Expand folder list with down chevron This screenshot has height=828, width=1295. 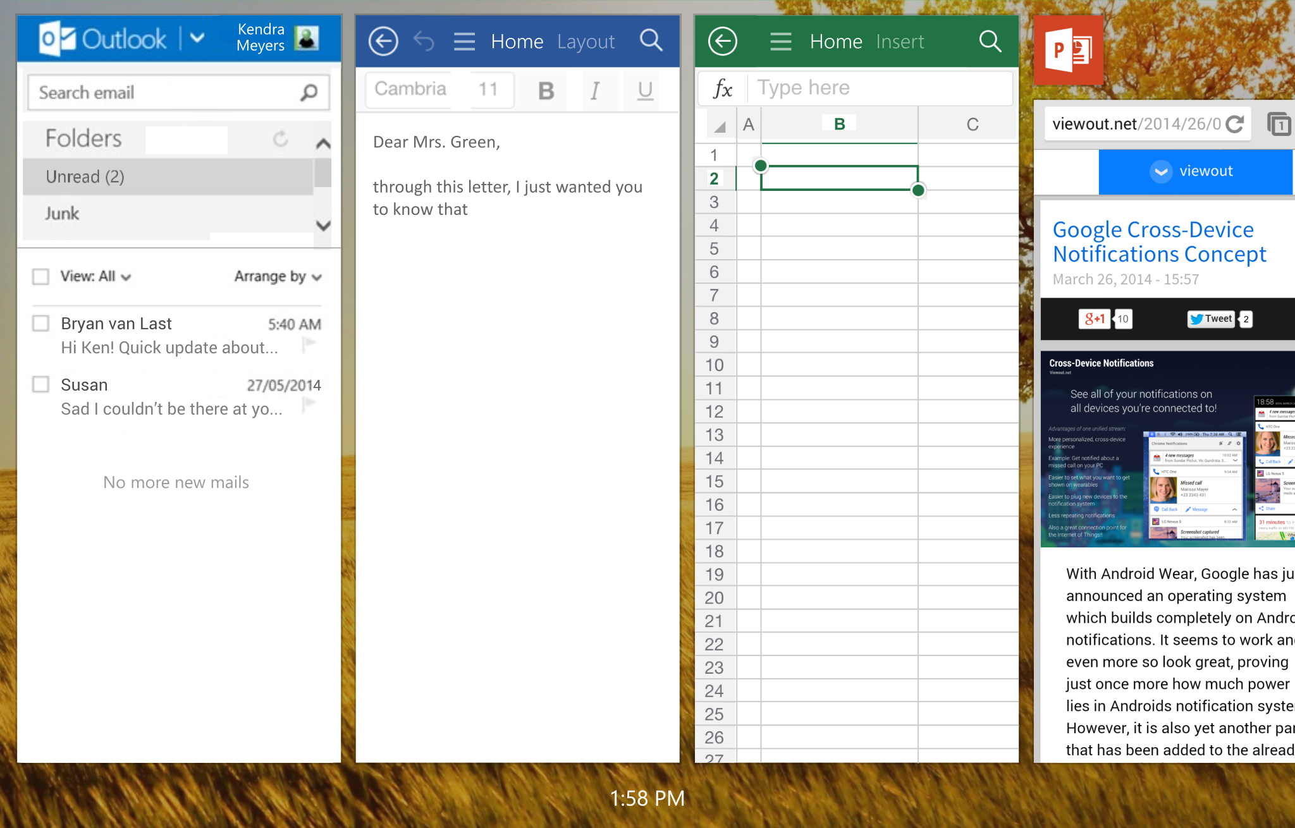click(323, 225)
